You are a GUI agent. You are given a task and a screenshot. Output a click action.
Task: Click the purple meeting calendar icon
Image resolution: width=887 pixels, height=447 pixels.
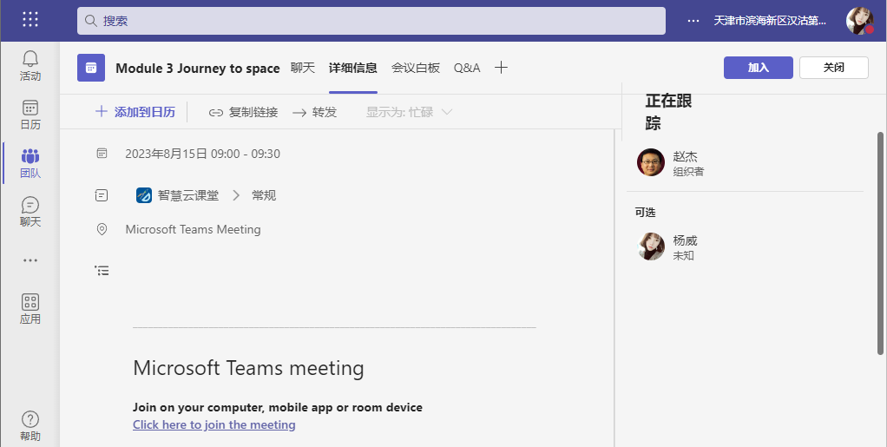coord(91,68)
